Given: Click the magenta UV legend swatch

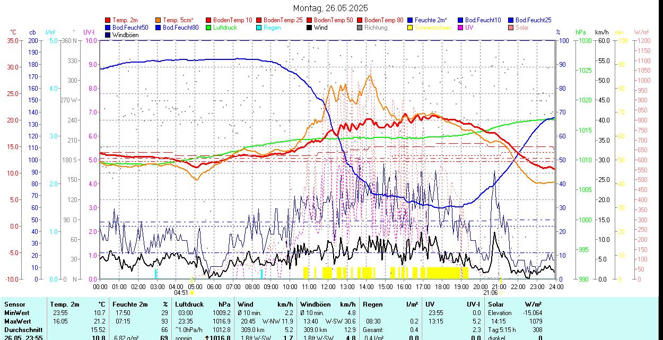Looking at the screenshot, I should point(460,28).
